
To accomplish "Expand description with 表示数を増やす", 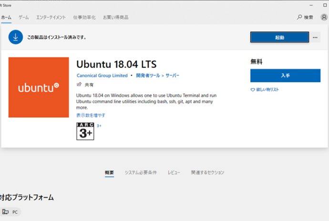I will (91, 115).
